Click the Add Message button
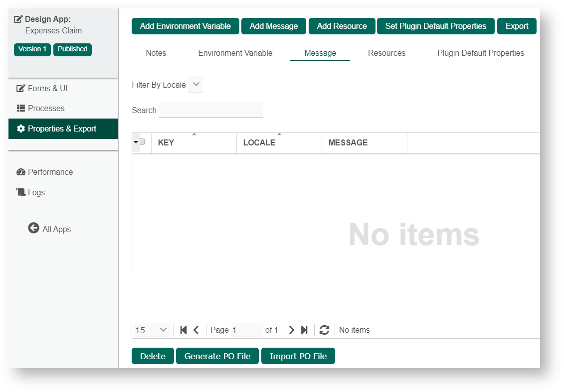This screenshot has width=564, height=392. [x=274, y=26]
